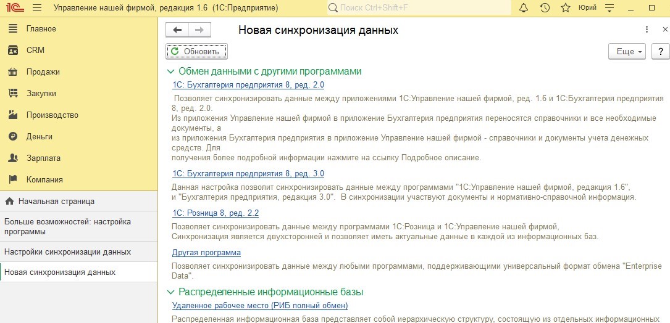670x323 pixels.
Task: Click the help question mark button
Action: pos(660,51)
